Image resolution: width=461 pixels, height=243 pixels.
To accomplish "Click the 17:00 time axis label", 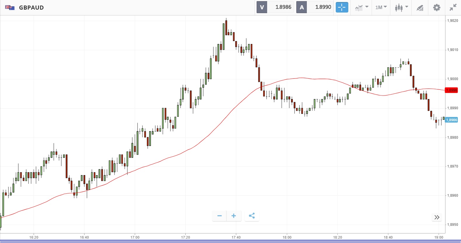I will (x=135, y=237).
